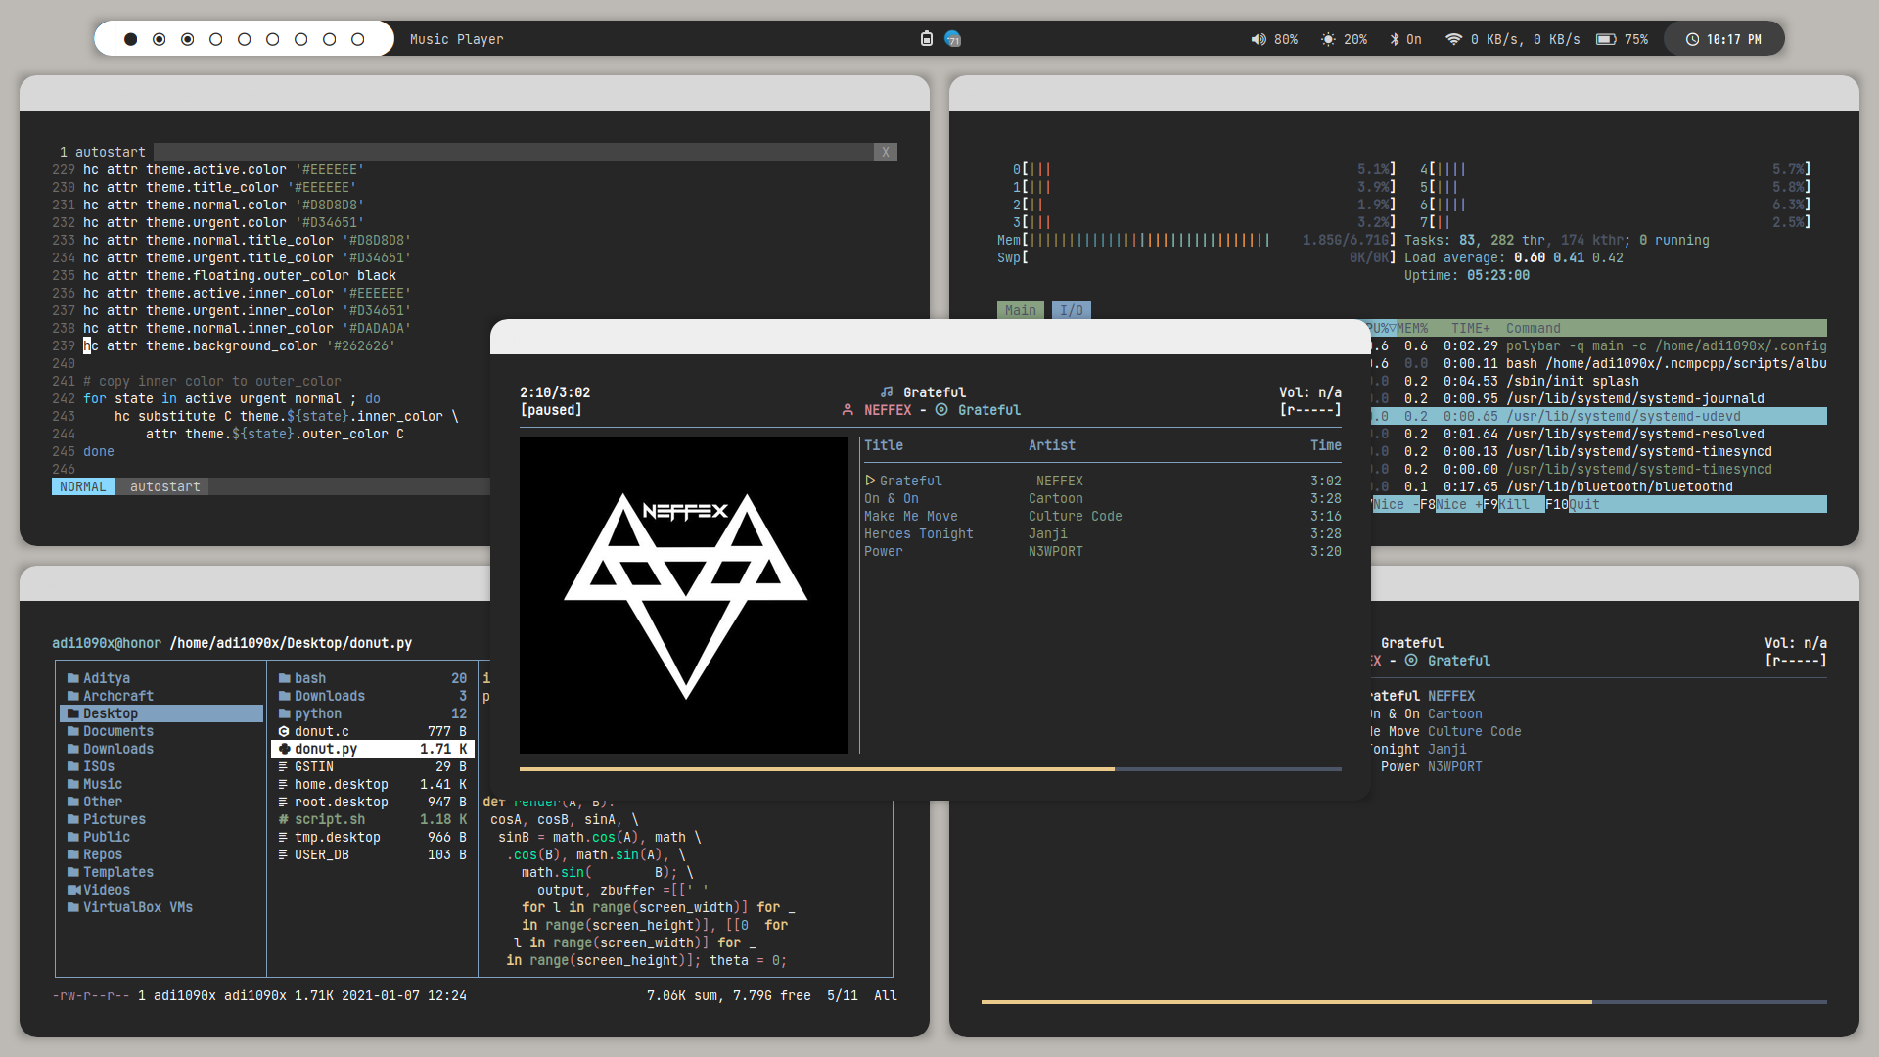Screen dimensions: 1879x1057
Task: Open the Desktop folder in ranger
Action: point(111,713)
